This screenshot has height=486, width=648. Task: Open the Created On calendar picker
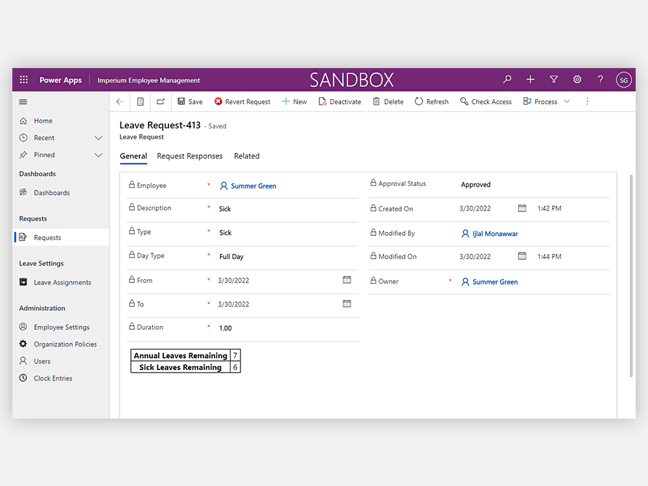click(x=522, y=208)
